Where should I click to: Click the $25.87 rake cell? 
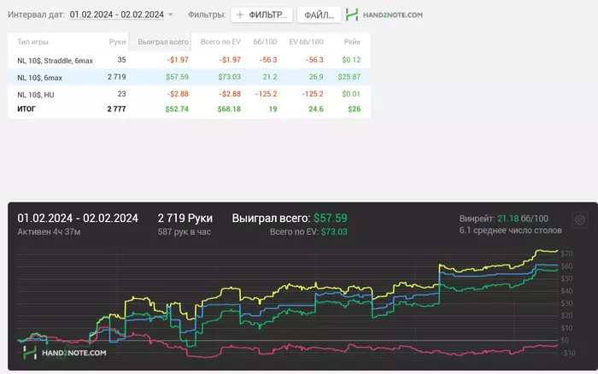pyautogui.click(x=349, y=77)
